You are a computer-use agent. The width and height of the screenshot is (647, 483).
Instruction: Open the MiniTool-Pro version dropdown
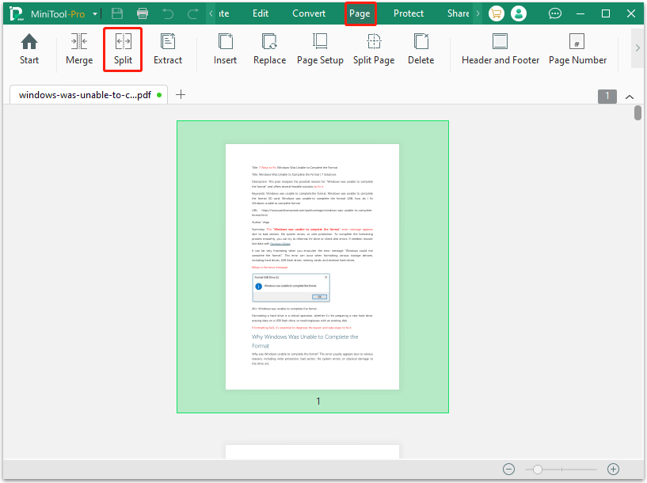coord(94,13)
